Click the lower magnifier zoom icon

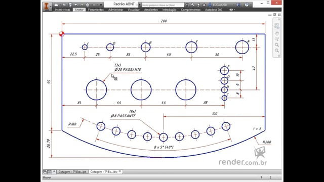coord(277,51)
